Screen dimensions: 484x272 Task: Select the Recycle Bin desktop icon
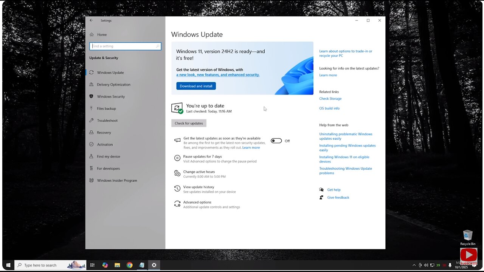pos(468,238)
